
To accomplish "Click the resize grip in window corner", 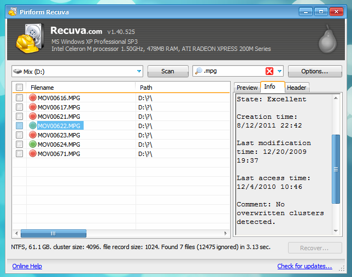I will (x=342, y=268).
